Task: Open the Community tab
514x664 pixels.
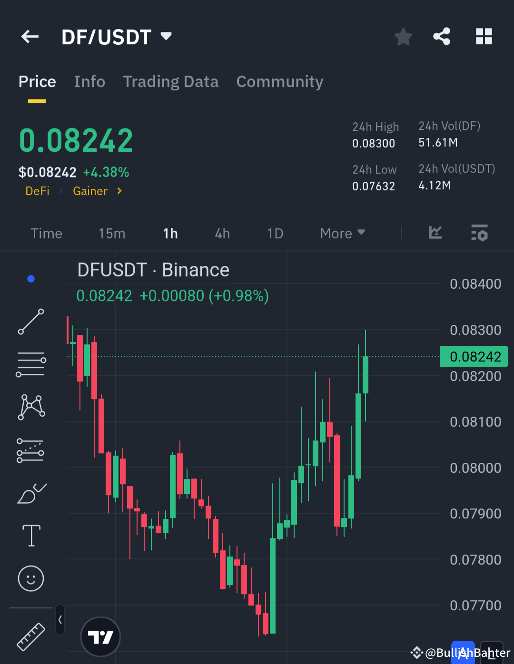Action: (x=279, y=81)
